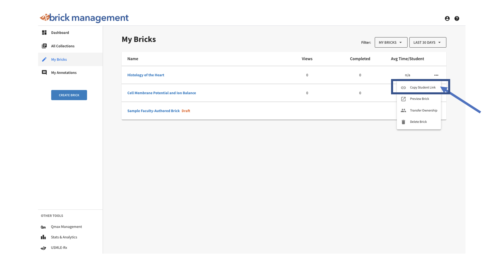Click the All Collections library icon
The width and height of the screenshot is (492, 266).
click(x=44, y=46)
